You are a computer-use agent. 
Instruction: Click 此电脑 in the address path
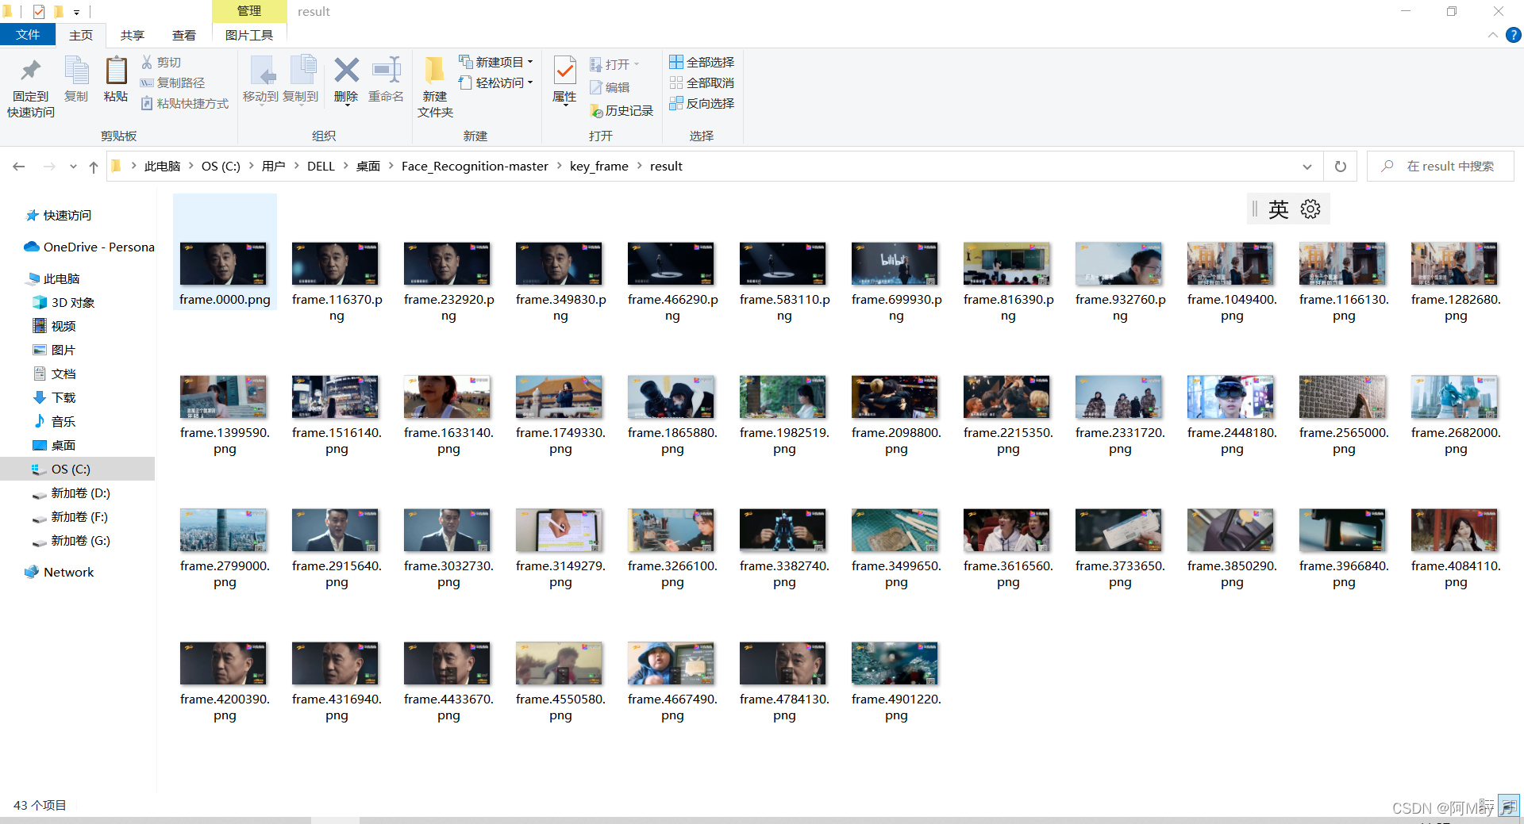click(x=162, y=166)
